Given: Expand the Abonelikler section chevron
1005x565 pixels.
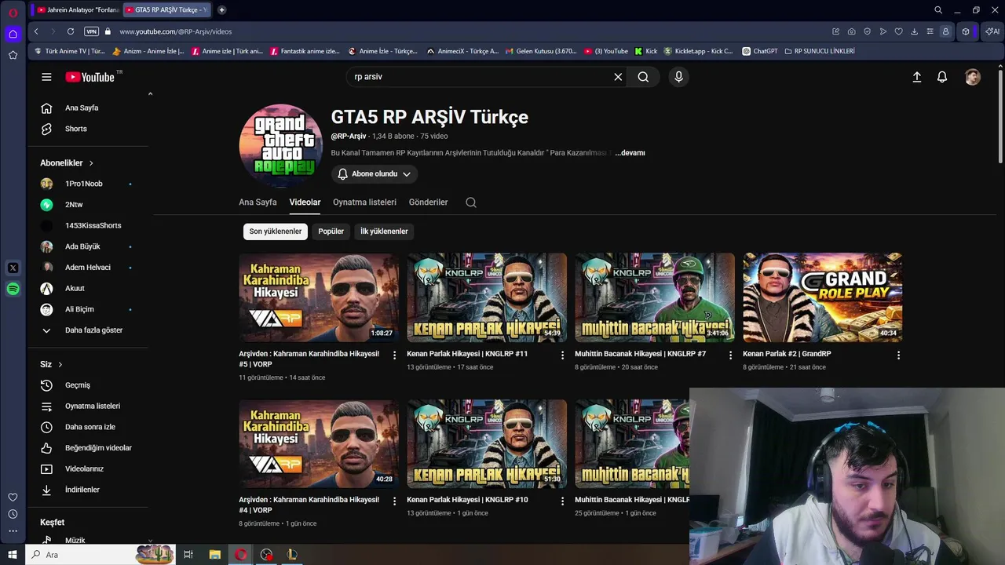Looking at the screenshot, I should point(91,163).
